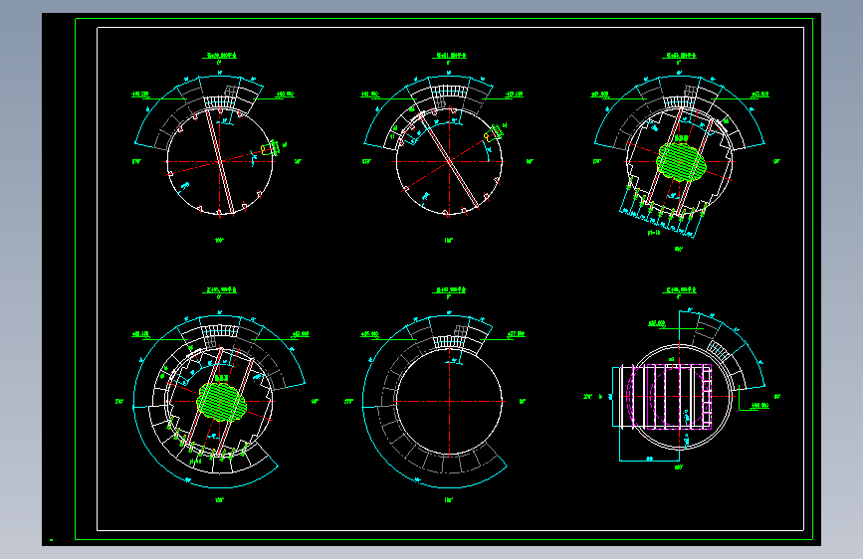Select the green hatched blob in top-right view
The width and height of the screenshot is (863, 559).
[x=681, y=162]
